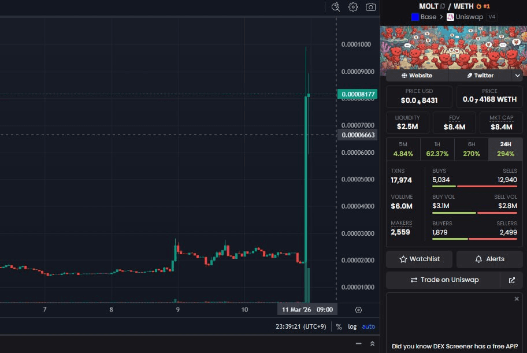This screenshot has height=353, width=527.
Task: Click the LIQUIDITY $2.5M box
Action: click(407, 122)
